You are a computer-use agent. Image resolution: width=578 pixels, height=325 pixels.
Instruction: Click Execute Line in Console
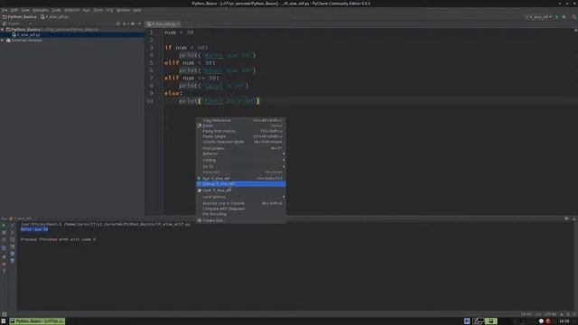pyautogui.click(x=241, y=203)
